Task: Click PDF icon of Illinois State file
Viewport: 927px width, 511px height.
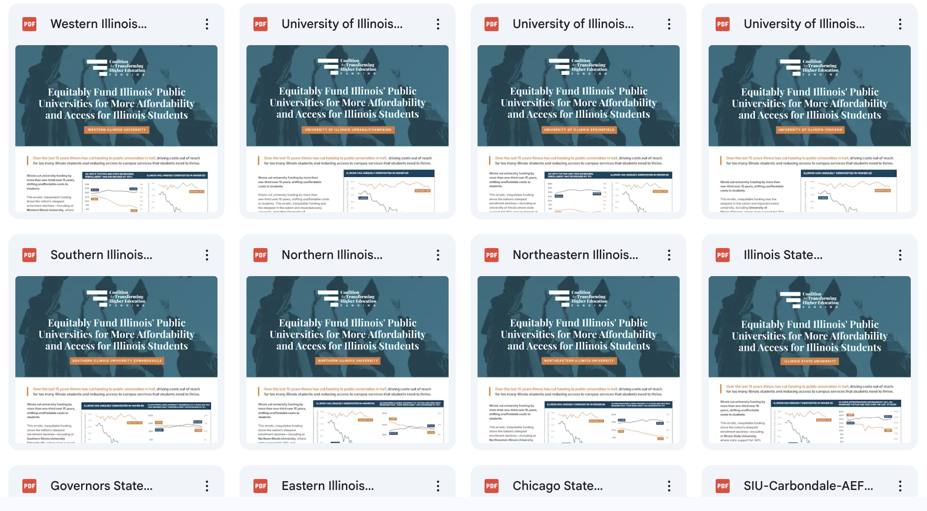Action: tap(722, 255)
